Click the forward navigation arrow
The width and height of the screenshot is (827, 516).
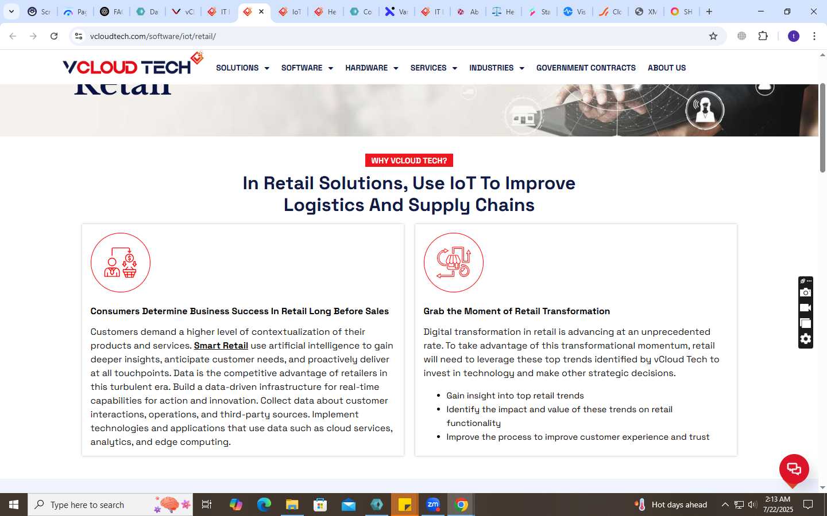[33, 36]
